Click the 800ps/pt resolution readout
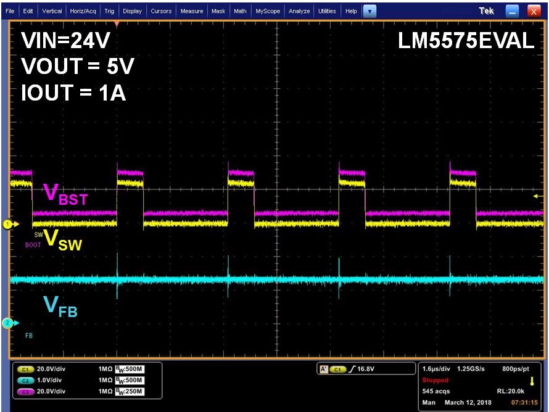 [x=516, y=369]
